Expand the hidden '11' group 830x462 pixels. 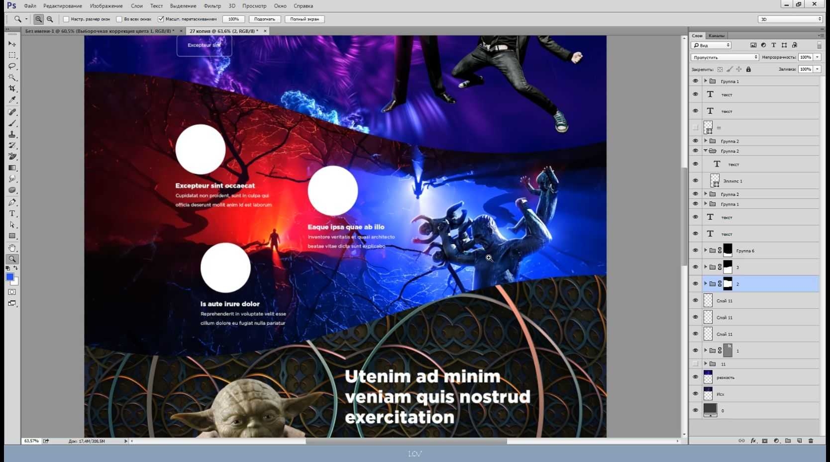706,364
